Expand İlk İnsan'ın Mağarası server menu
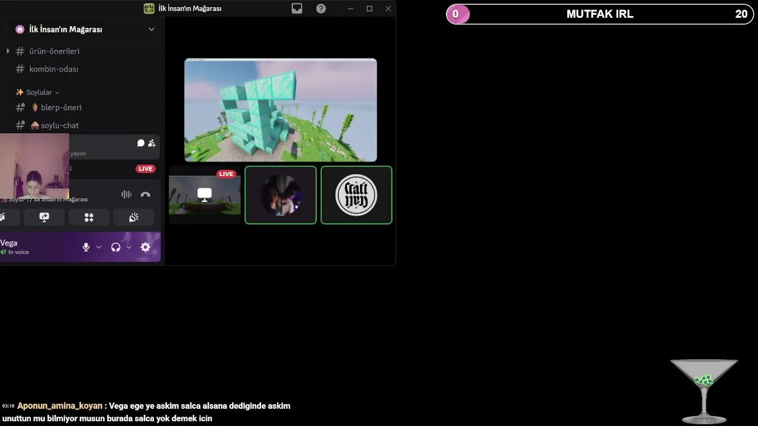 click(152, 29)
